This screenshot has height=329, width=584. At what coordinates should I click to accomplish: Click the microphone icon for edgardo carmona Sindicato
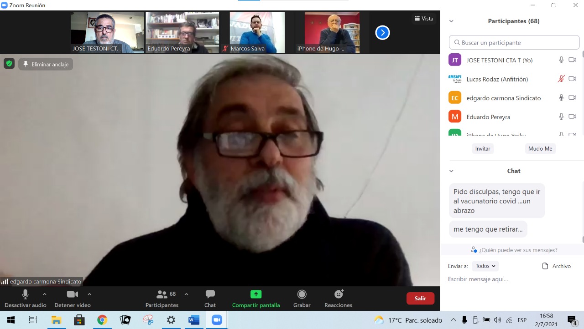[562, 98]
